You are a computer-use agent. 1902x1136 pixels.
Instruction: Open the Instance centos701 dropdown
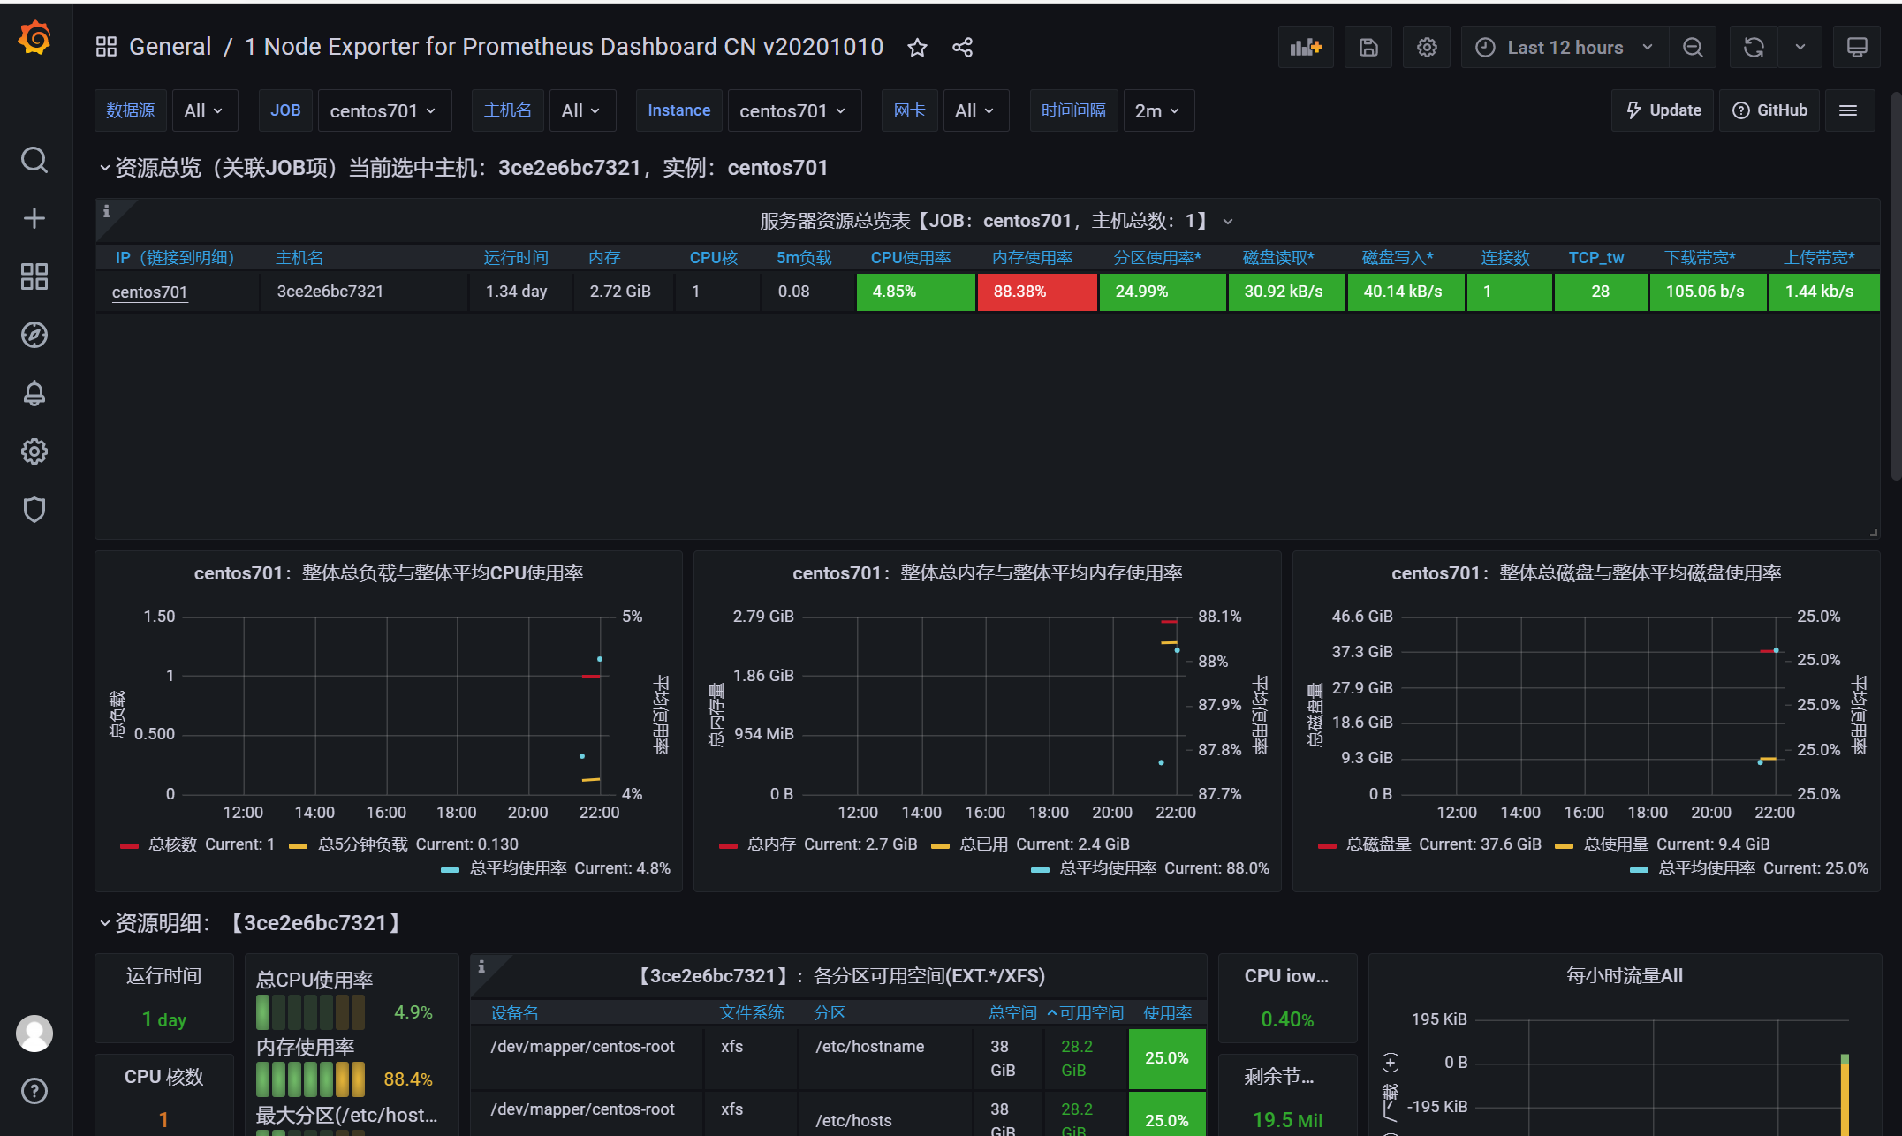pyautogui.click(x=794, y=110)
